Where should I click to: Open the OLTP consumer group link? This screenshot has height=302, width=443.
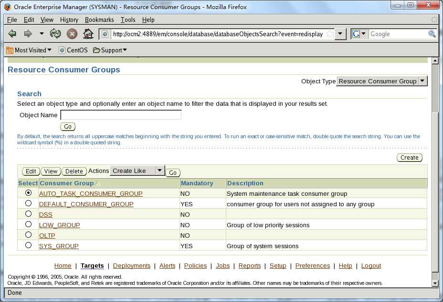(47, 235)
